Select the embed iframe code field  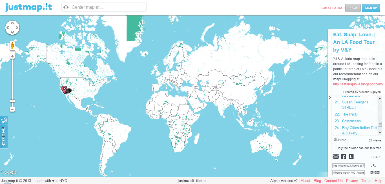[x=348, y=172]
